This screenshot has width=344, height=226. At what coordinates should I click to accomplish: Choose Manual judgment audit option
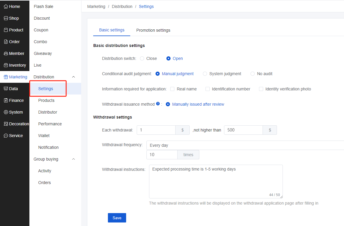158,74
